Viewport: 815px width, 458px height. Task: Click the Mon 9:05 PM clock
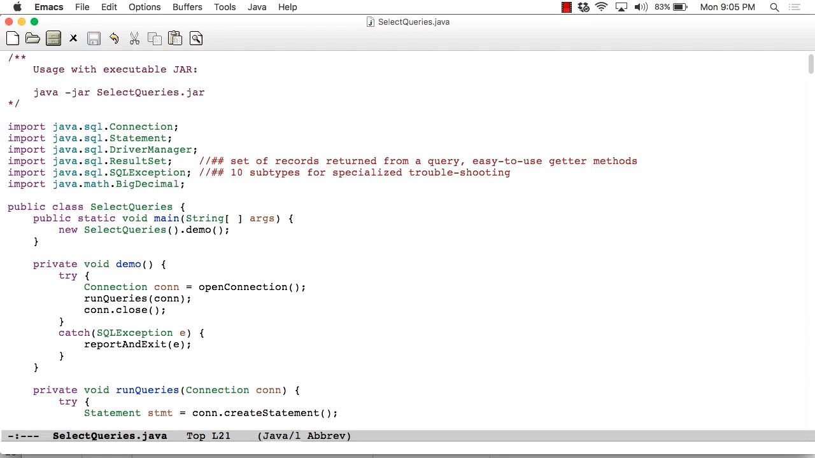click(727, 7)
